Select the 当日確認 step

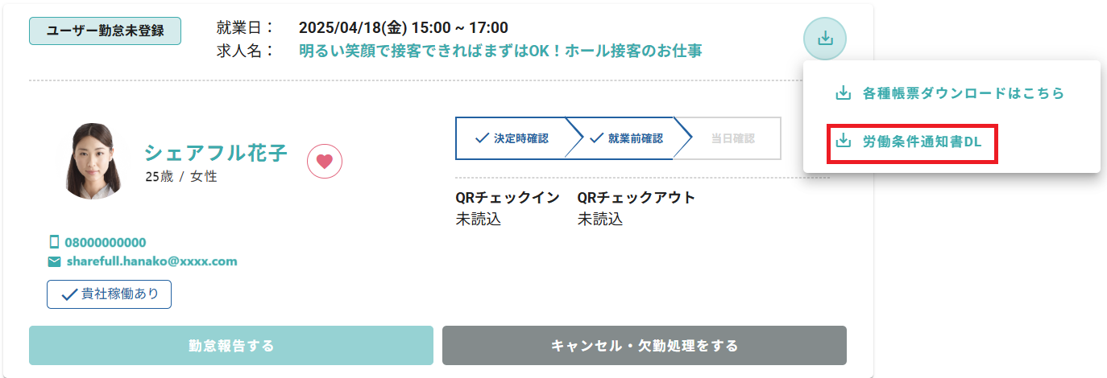coord(732,138)
